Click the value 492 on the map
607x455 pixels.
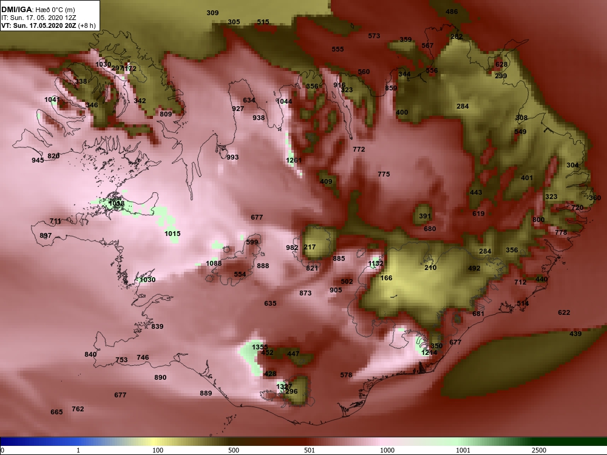point(474,268)
